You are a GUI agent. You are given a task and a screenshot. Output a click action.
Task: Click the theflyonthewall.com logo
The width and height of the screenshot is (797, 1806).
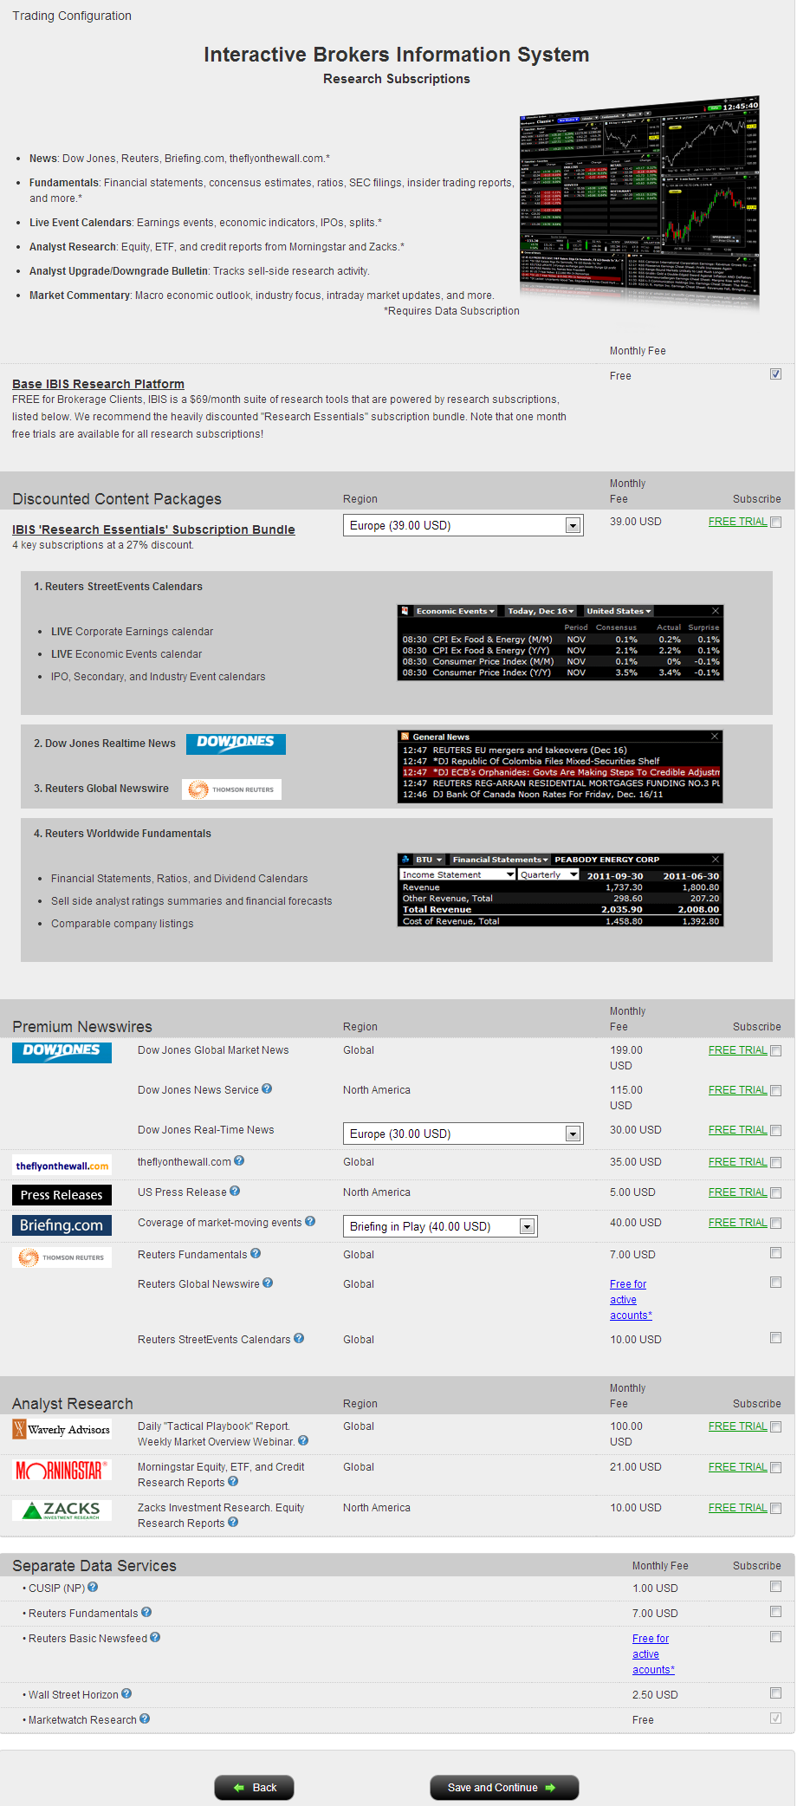click(x=62, y=1166)
